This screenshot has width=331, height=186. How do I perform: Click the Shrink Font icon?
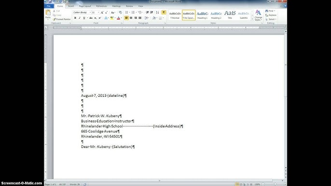(106, 13)
